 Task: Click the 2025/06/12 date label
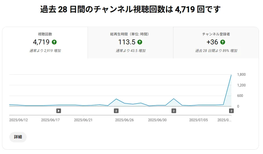tap(18, 120)
